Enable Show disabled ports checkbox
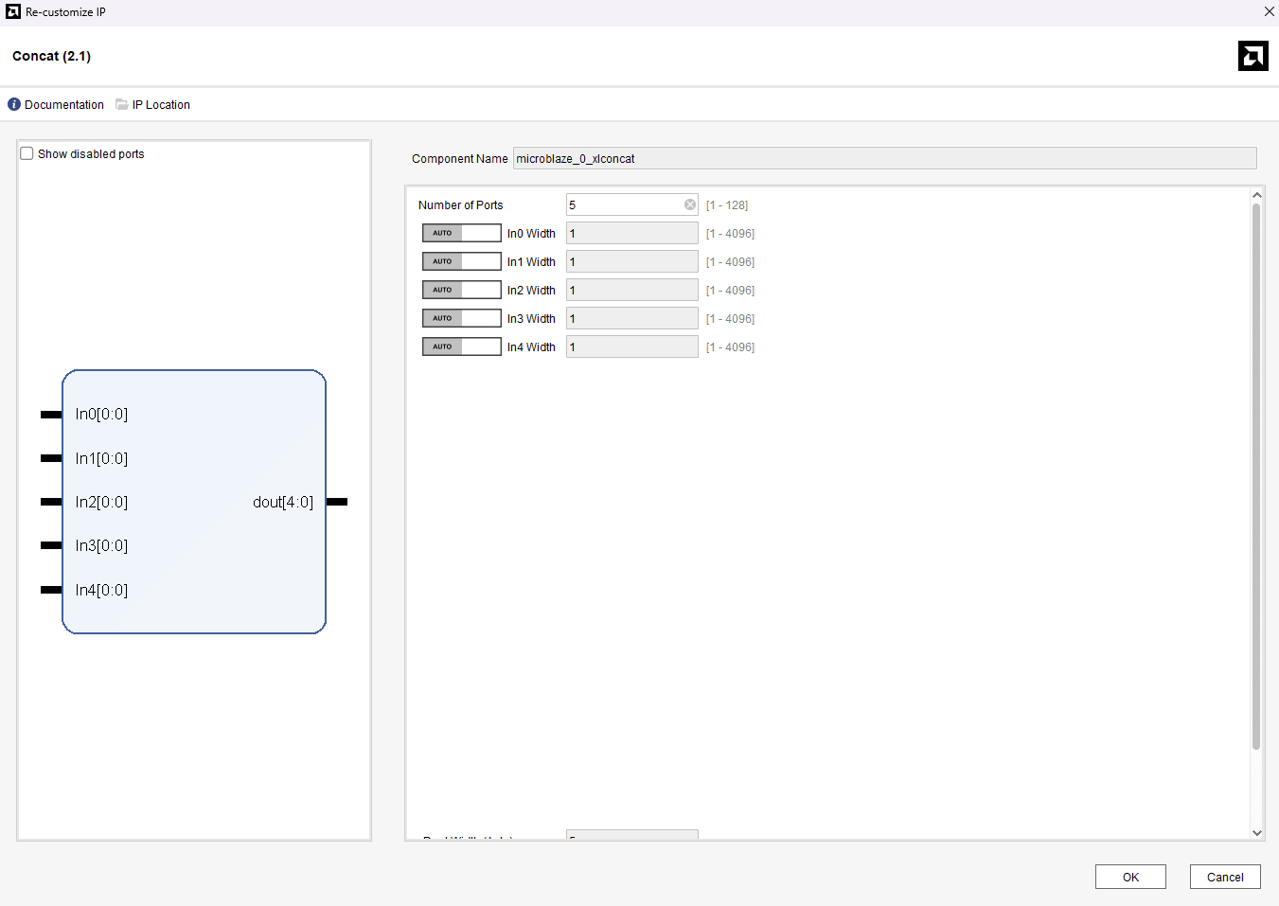Screen dimensions: 1279x906 pyautogui.click(x=27, y=154)
